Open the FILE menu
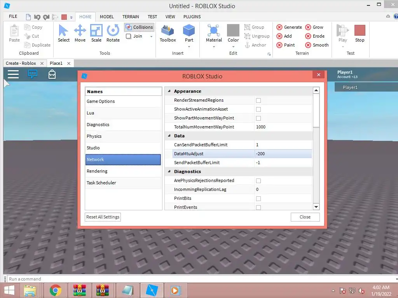The image size is (398, 298). (13, 16)
